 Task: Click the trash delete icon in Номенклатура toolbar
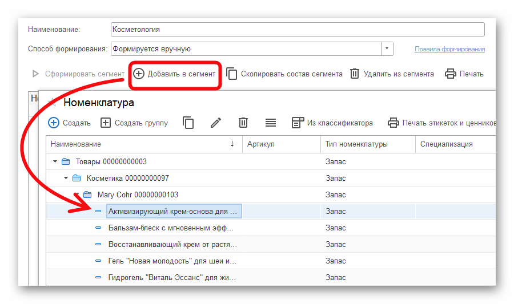coord(243,123)
